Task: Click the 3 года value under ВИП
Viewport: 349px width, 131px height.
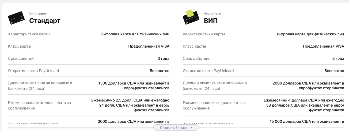Action: 338,58
